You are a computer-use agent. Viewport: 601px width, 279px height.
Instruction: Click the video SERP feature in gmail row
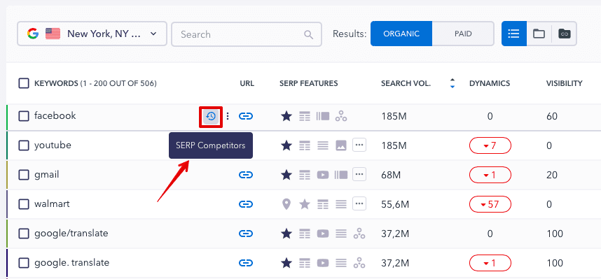click(323, 175)
